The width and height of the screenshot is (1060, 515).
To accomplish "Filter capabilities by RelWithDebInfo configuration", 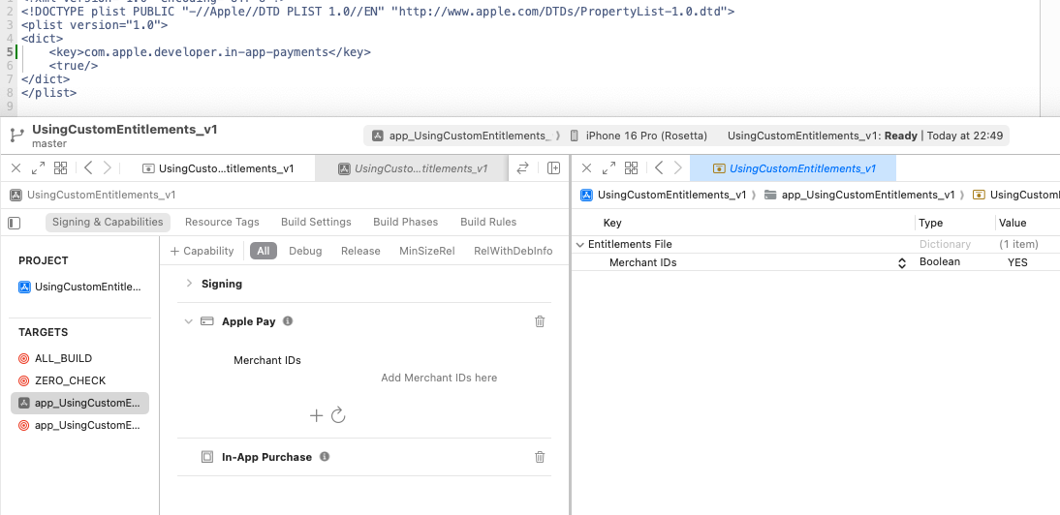I will click(x=514, y=251).
